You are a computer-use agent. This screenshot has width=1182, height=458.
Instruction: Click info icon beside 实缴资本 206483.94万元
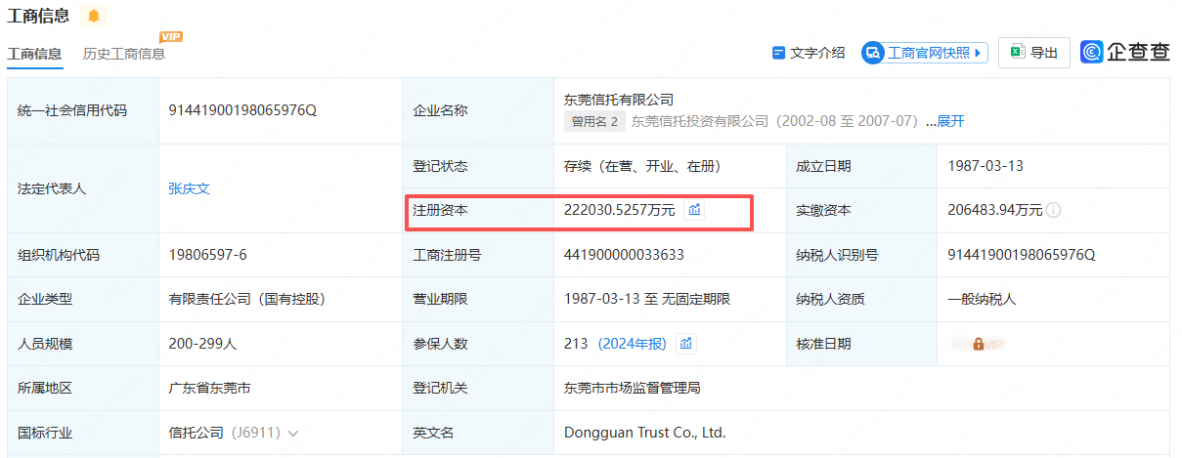1054,210
